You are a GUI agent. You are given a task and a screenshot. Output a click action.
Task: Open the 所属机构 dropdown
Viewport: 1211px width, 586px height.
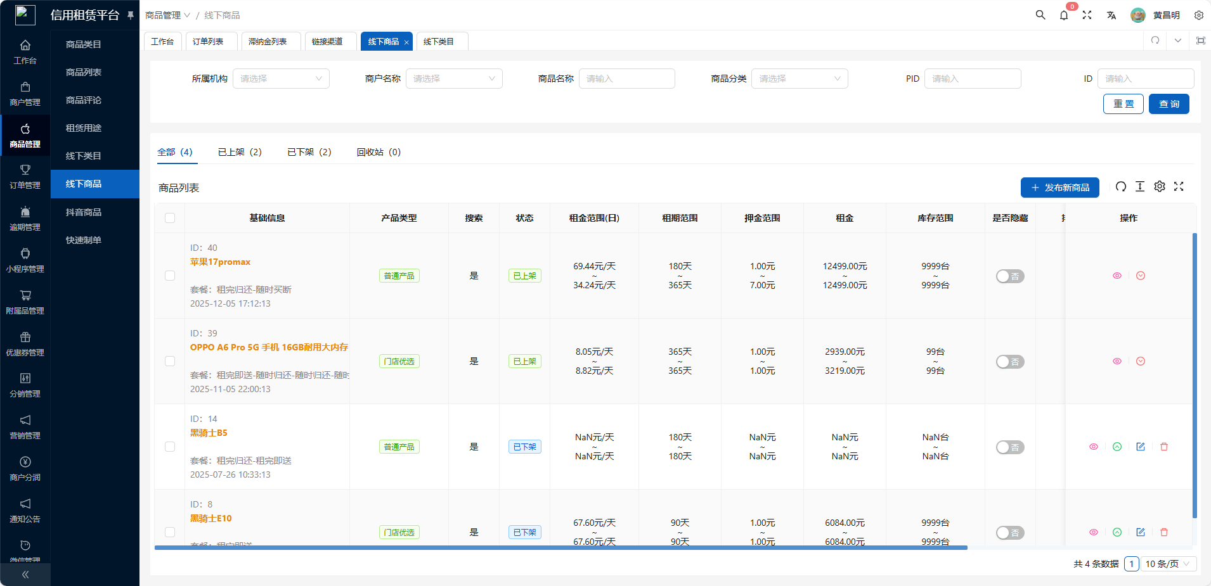point(281,79)
